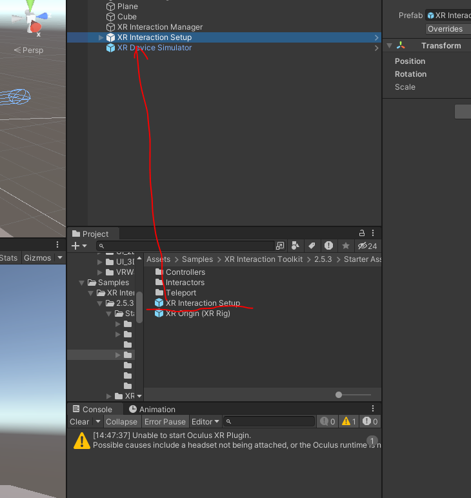471x498 pixels.
Task: Clear the Console log
Action: 79,422
